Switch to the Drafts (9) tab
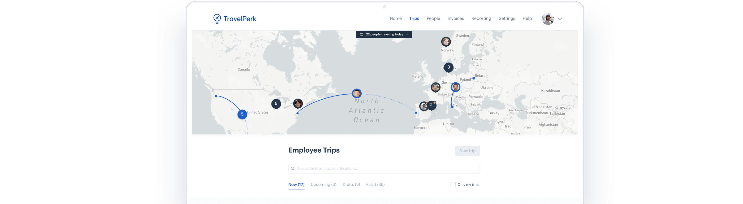The width and height of the screenshot is (743, 204). pyautogui.click(x=351, y=185)
